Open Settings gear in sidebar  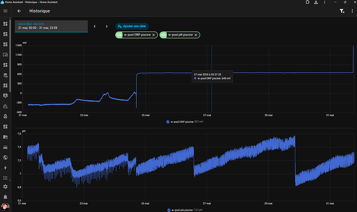click(5, 187)
